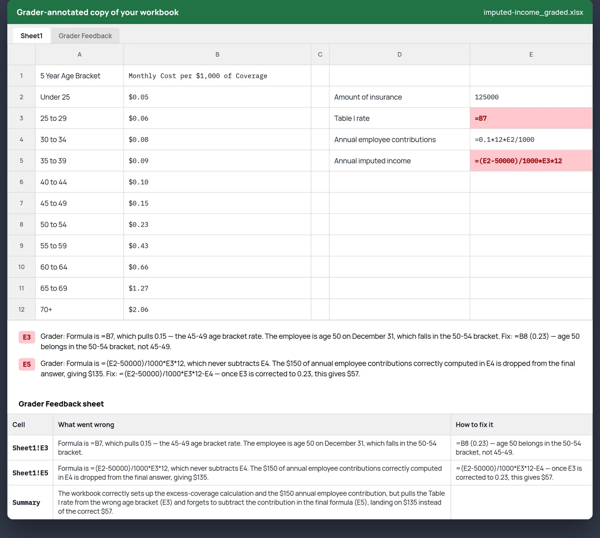Select the 'Amount of insurance' cell
Image resolution: width=600 pixels, height=538 pixels.
click(399, 97)
